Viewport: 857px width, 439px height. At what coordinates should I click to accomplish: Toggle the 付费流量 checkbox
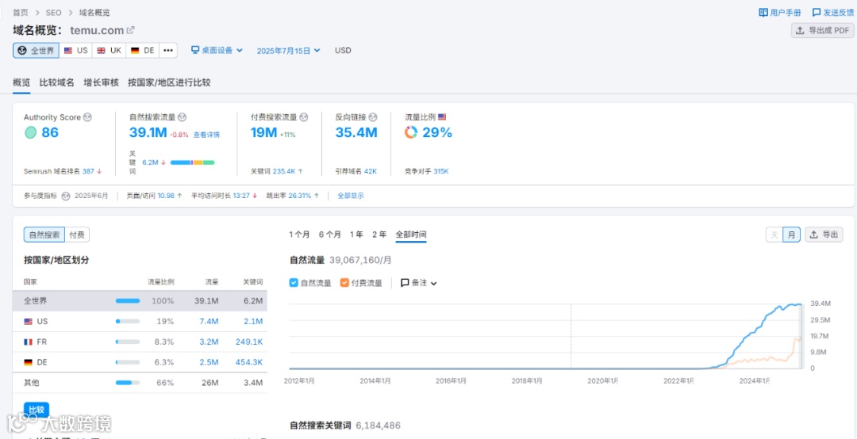[344, 283]
